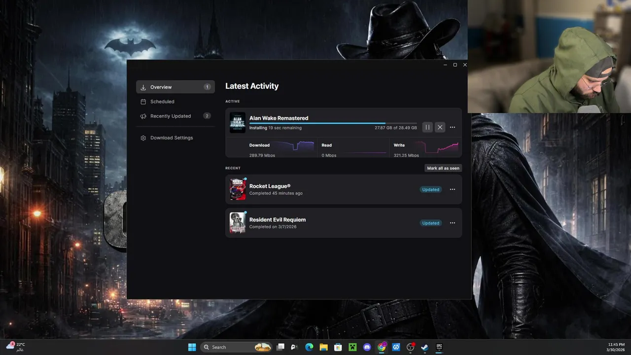The width and height of the screenshot is (631, 355).
Task: Click the Recently Updated count badge '2'
Action: [x=207, y=116]
